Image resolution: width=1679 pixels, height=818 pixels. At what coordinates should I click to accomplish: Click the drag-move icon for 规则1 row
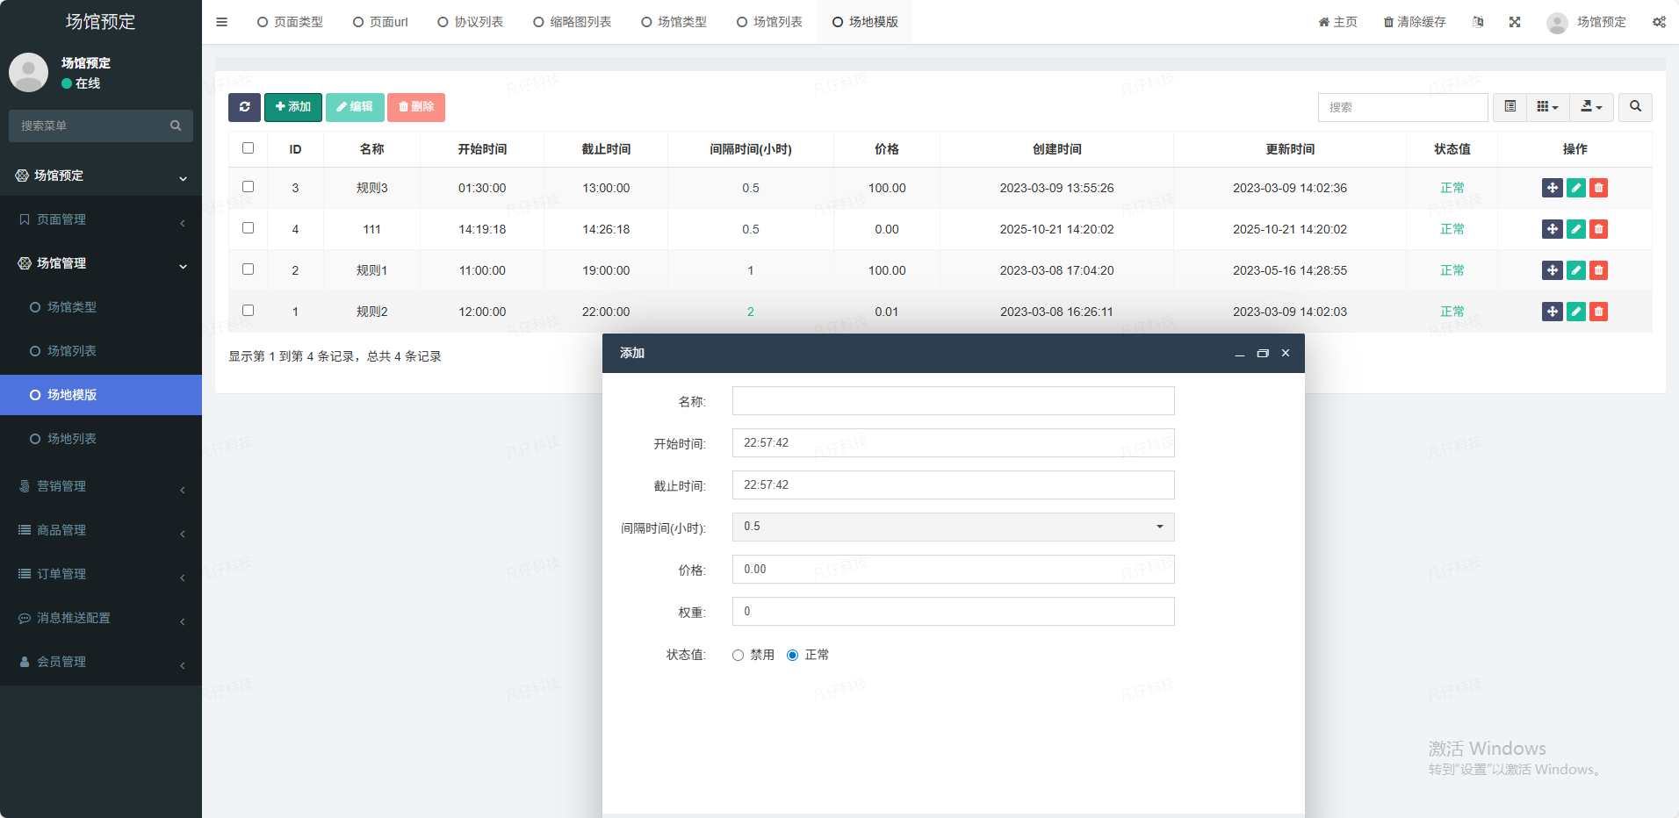[1552, 270]
